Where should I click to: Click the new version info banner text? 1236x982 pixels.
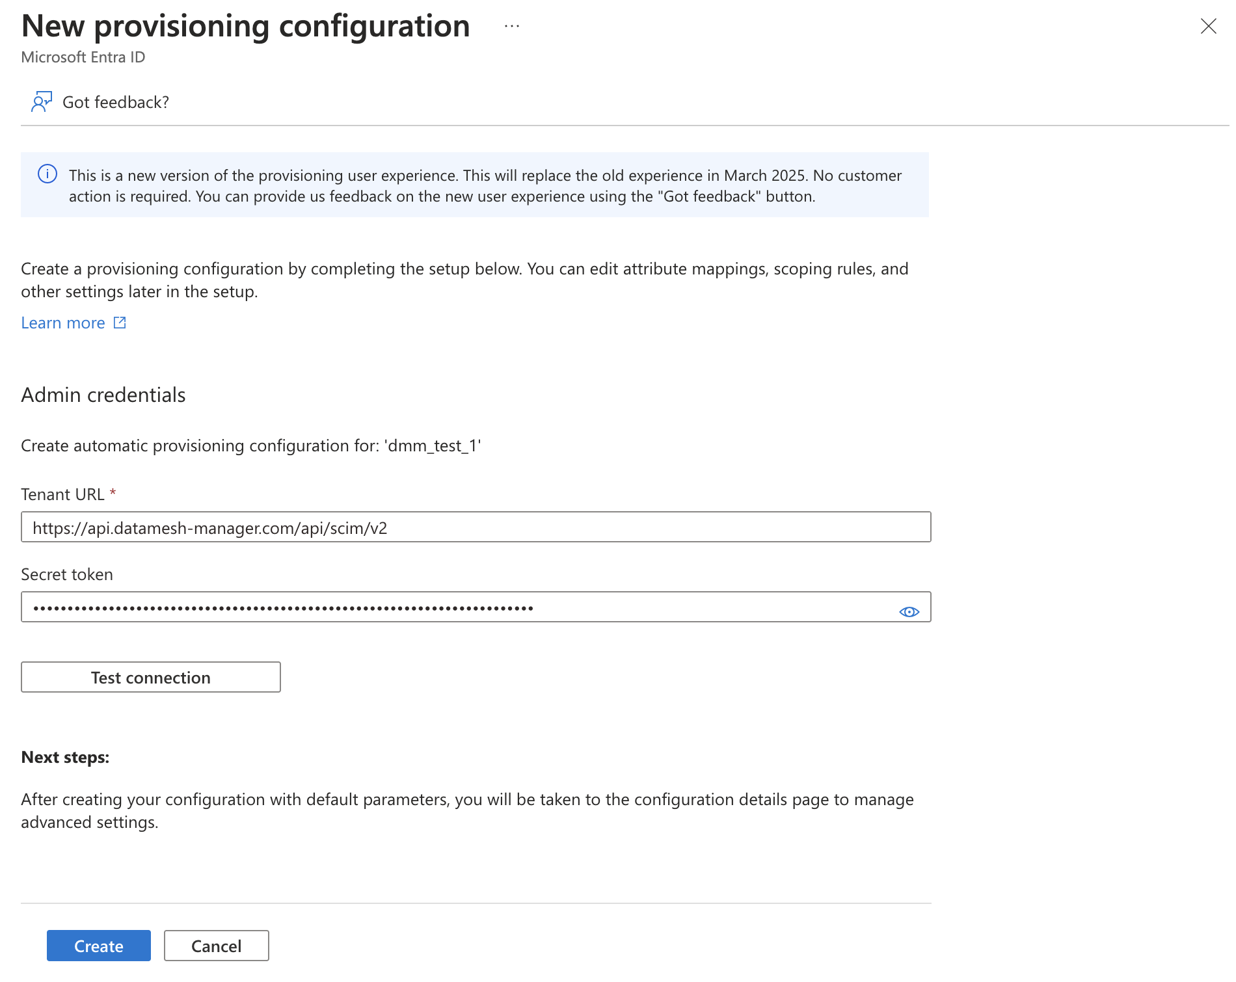tap(485, 186)
